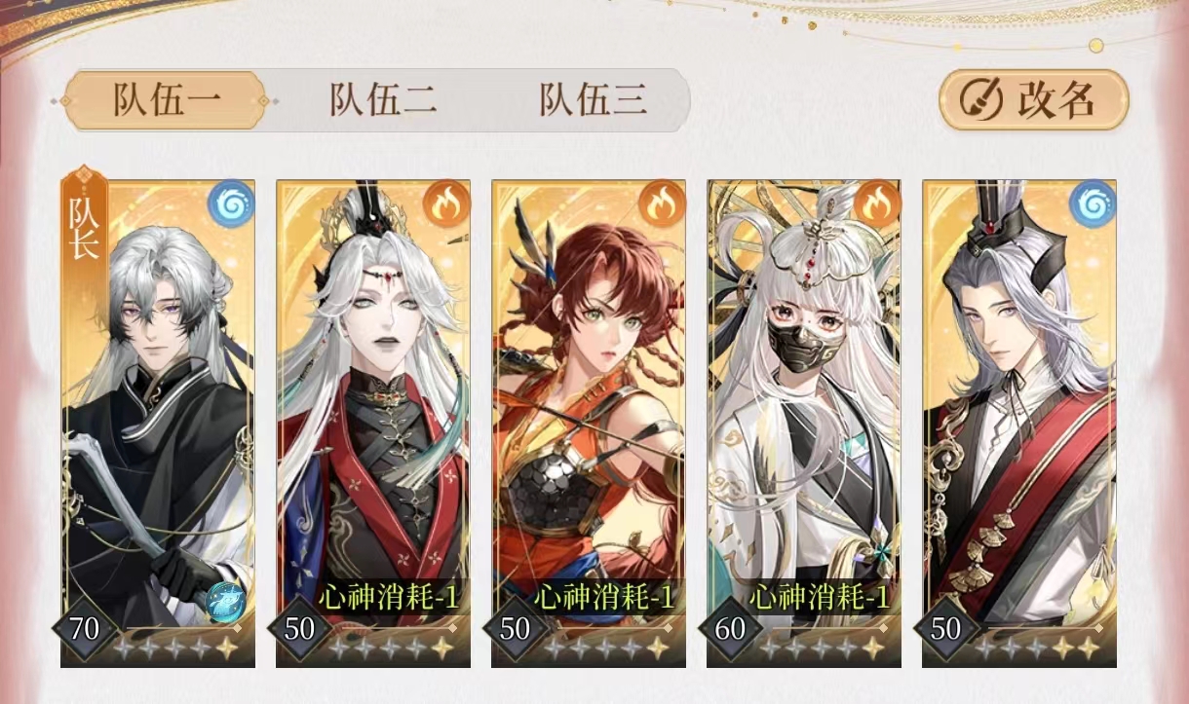Click the star rating on the fifth card
Viewport: 1189px width, 704px height.
(1041, 648)
